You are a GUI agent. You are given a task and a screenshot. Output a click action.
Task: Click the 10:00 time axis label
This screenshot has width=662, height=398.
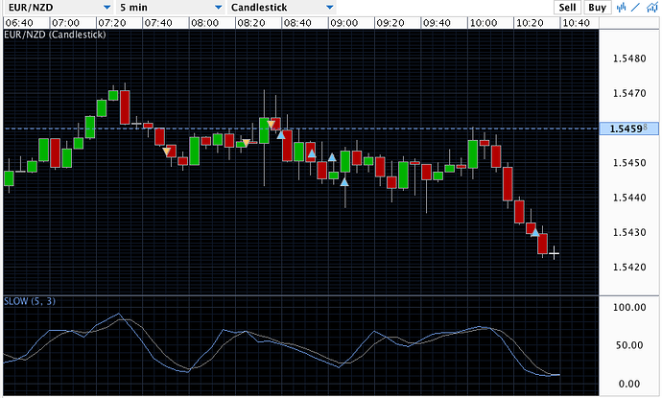[x=484, y=23]
